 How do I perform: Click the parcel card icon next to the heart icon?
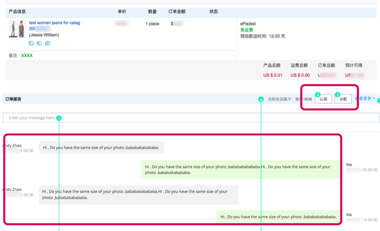coord(48,43)
